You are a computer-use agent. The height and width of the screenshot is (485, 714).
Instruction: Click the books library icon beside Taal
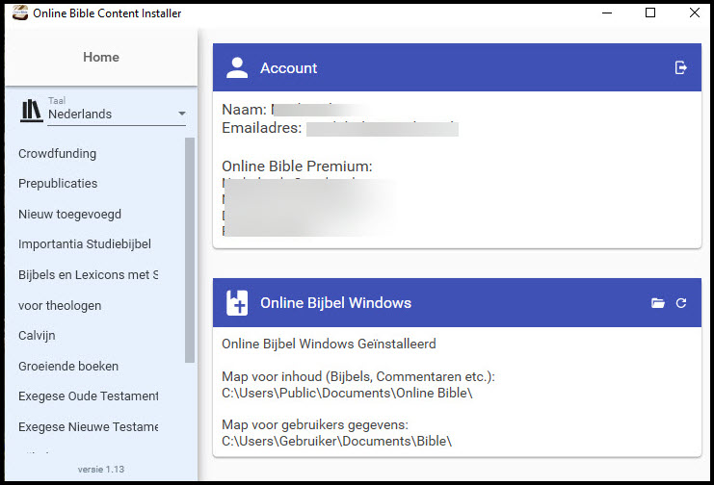tap(31, 111)
